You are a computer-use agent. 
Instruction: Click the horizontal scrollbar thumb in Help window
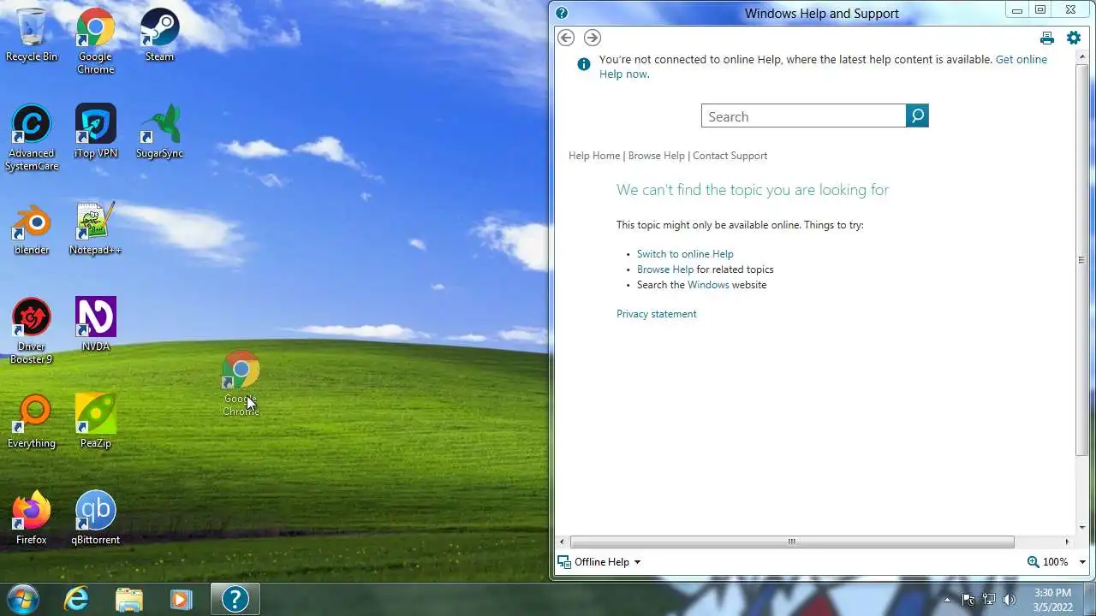[x=792, y=542]
